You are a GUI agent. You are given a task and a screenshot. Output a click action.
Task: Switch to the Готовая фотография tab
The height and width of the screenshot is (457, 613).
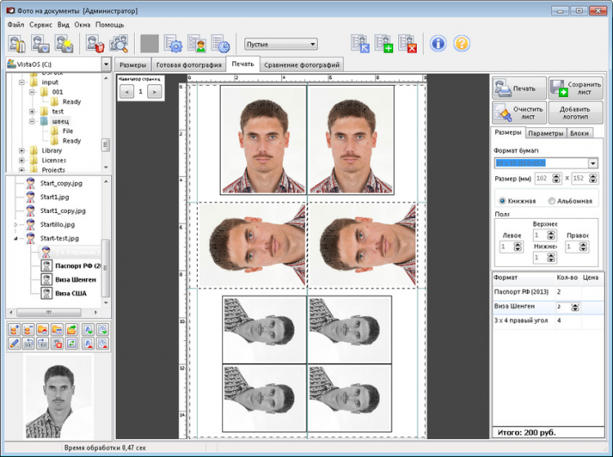click(188, 64)
